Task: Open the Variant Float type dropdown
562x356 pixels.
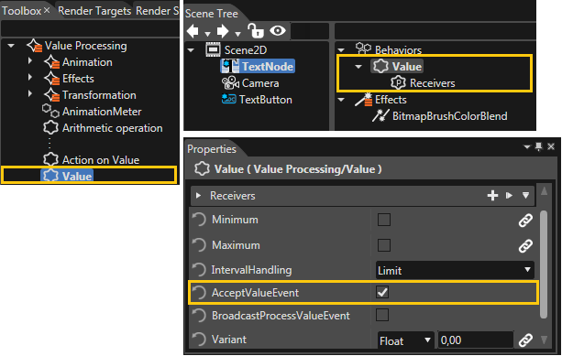Action: pyautogui.click(x=405, y=340)
